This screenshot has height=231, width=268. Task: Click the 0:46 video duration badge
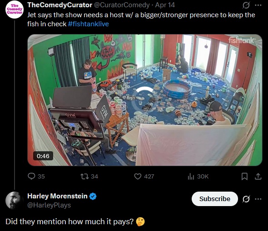pos(43,156)
